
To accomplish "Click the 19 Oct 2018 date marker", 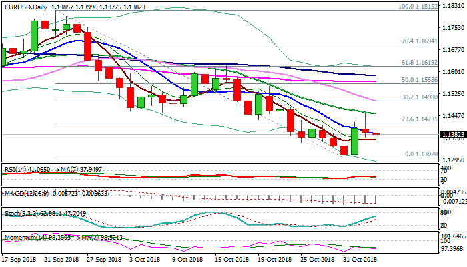I will 276,259.
